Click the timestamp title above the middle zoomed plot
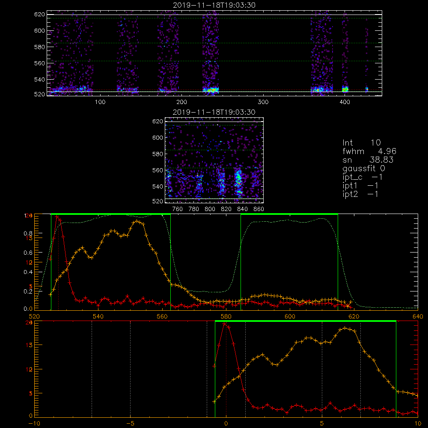Screen dimensions: 428x428 click(214, 112)
